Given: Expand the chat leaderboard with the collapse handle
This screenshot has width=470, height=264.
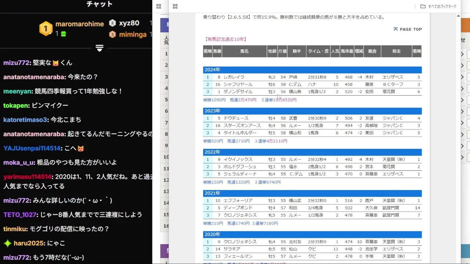Looking at the screenshot, I should coord(100,48).
